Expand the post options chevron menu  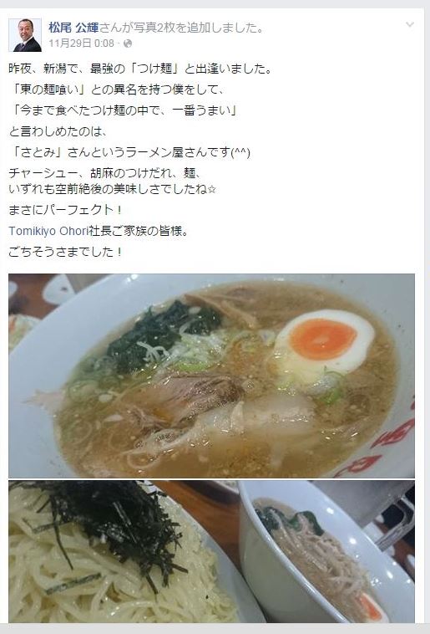410,24
